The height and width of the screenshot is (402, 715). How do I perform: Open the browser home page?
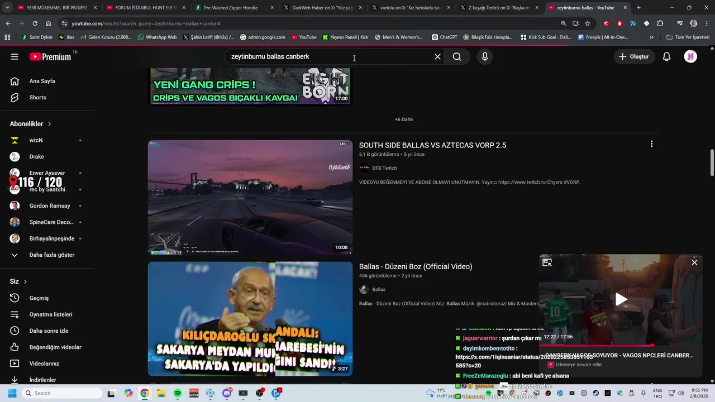point(48,23)
